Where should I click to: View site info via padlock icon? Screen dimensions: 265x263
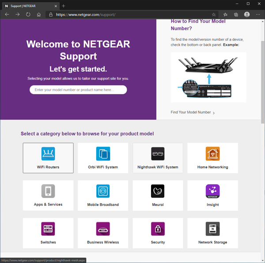tap(51, 15)
